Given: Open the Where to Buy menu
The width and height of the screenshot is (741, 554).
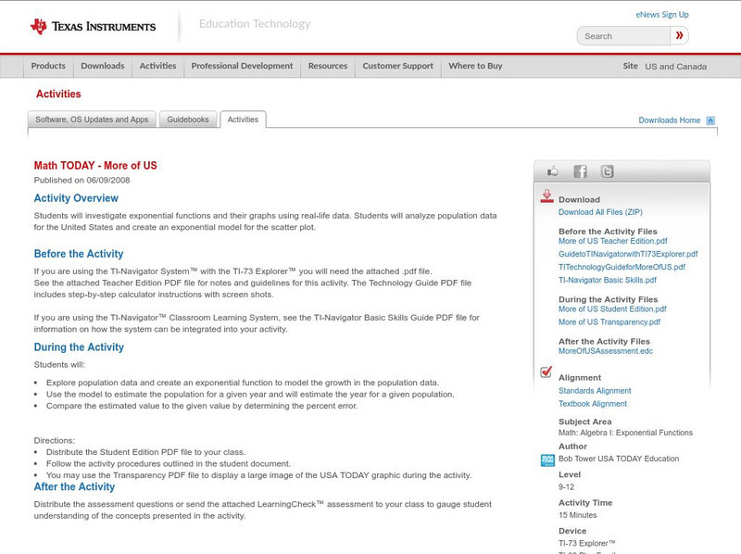Looking at the screenshot, I should pyautogui.click(x=475, y=66).
